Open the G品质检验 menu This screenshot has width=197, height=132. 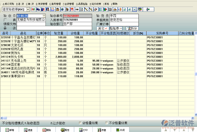tap(82, 4)
